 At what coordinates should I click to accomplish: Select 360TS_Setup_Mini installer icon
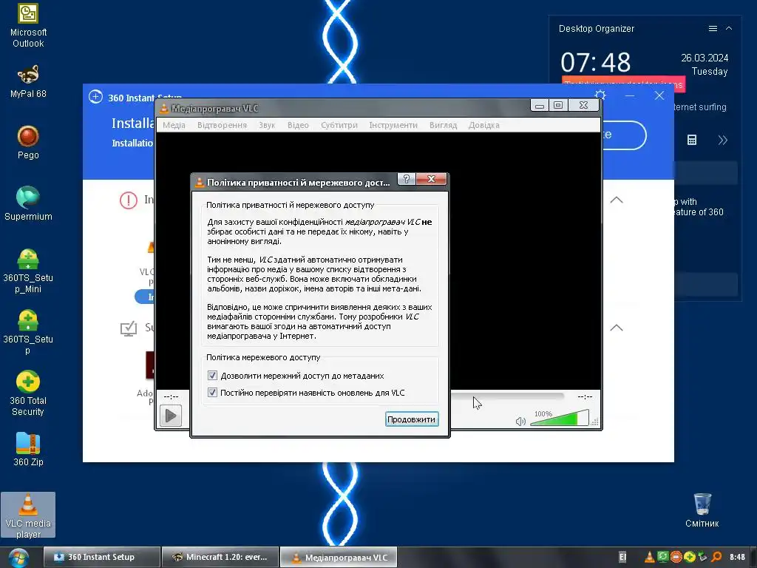[x=28, y=271]
